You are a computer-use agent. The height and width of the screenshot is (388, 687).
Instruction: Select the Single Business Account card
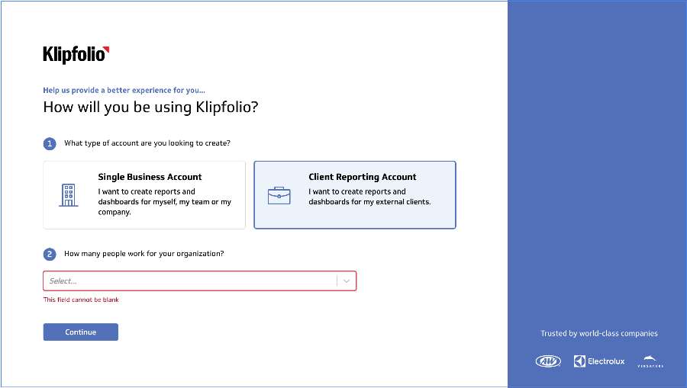(x=144, y=194)
